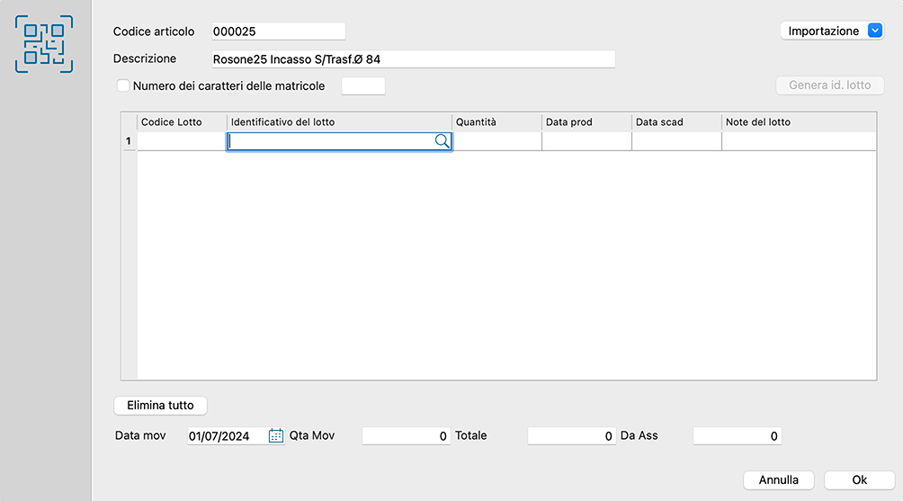The width and height of the screenshot is (903, 501).
Task: Open the calendar picker for Data mov
Action: tap(276, 436)
